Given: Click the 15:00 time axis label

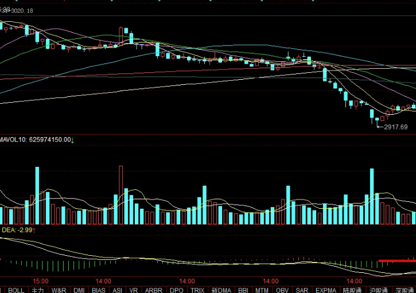Looking at the screenshot, I should (x=41, y=281).
